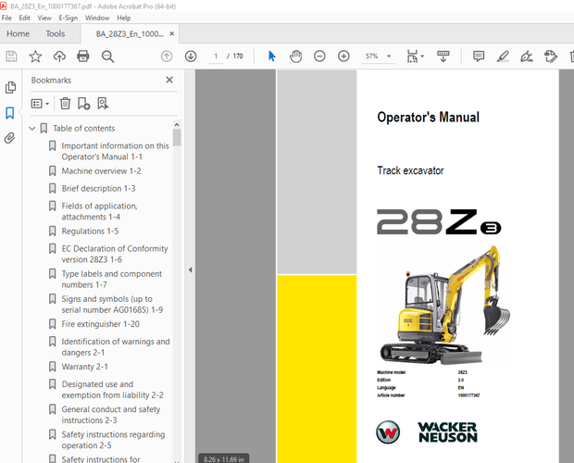Screen dimensions: 574x463
Task: Open bookmark Warranty 2-1
Action: (84, 367)
